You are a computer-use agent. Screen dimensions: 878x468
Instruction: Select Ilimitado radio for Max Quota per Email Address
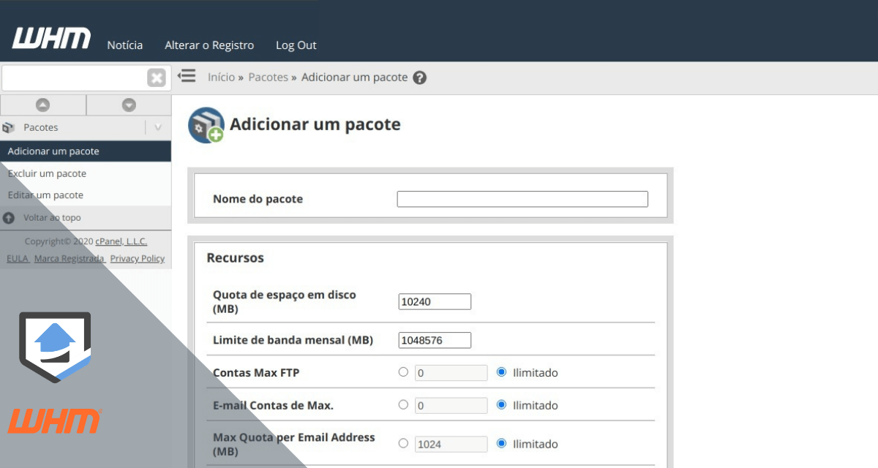tap(501, 443)
